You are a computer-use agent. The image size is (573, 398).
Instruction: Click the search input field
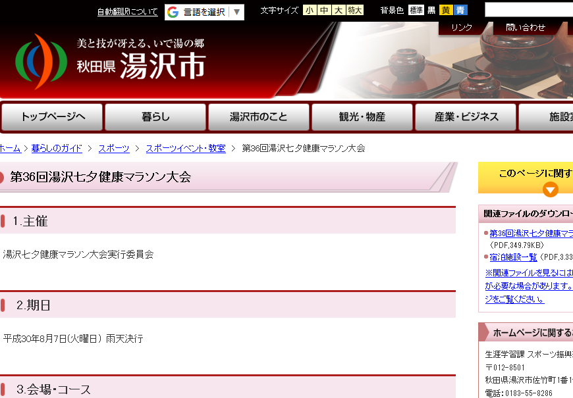(x=529, y=10)
